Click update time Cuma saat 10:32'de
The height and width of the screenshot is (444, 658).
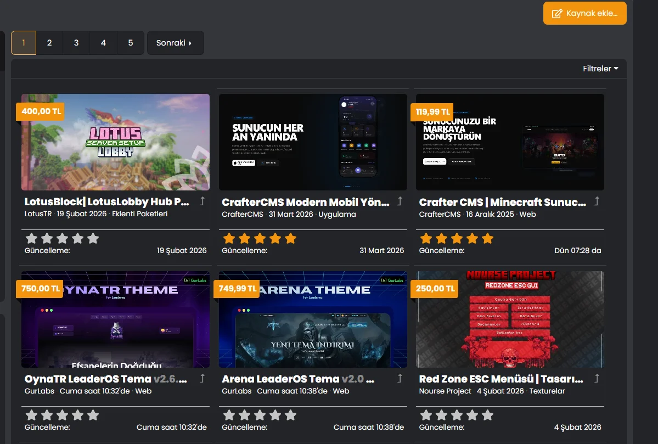(x=172, y=427)
